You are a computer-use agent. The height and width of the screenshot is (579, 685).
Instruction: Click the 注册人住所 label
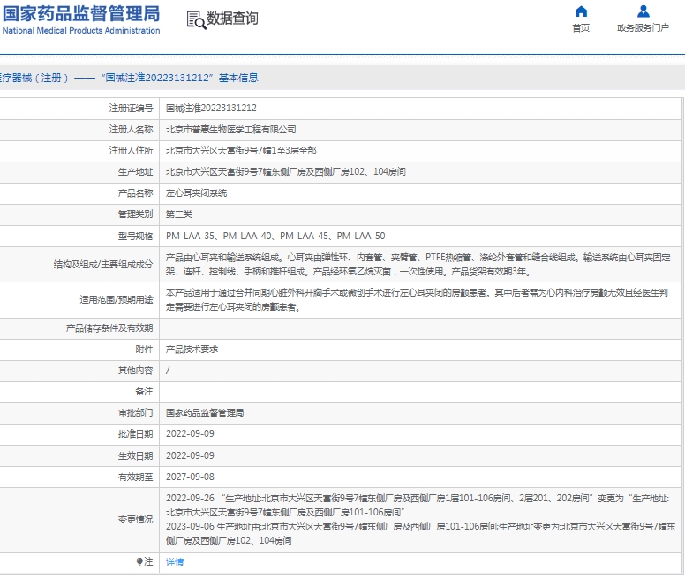[x=131, y=151]
